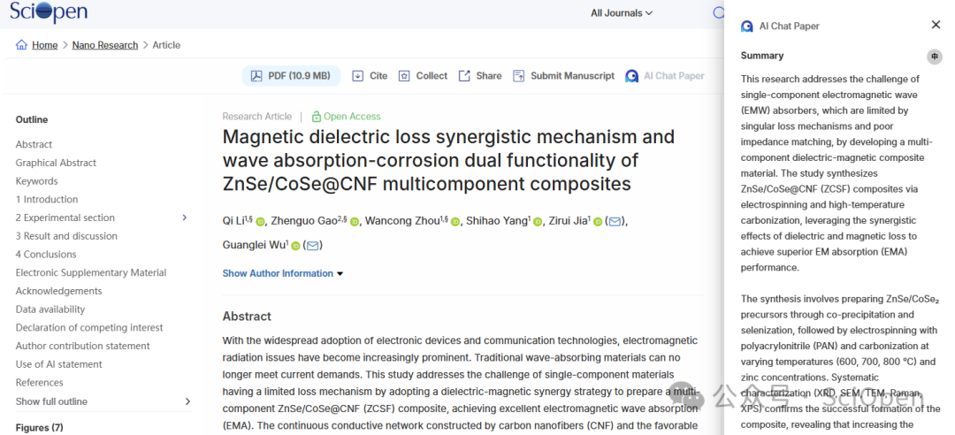
Task: Click AI Chat Paper toolbar label
Action: tap(674, 75)
